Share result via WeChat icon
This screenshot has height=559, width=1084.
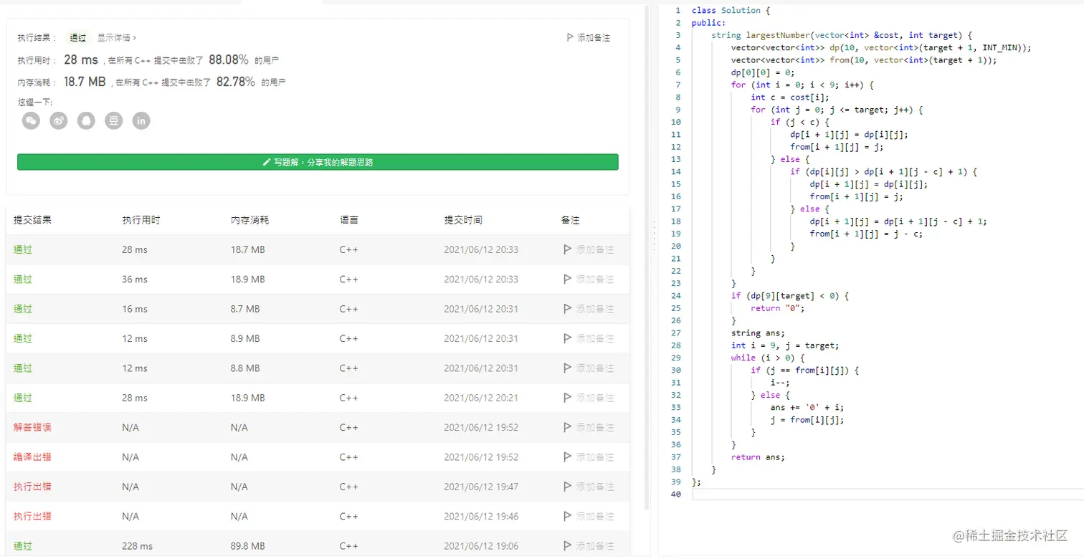(31, 120)
